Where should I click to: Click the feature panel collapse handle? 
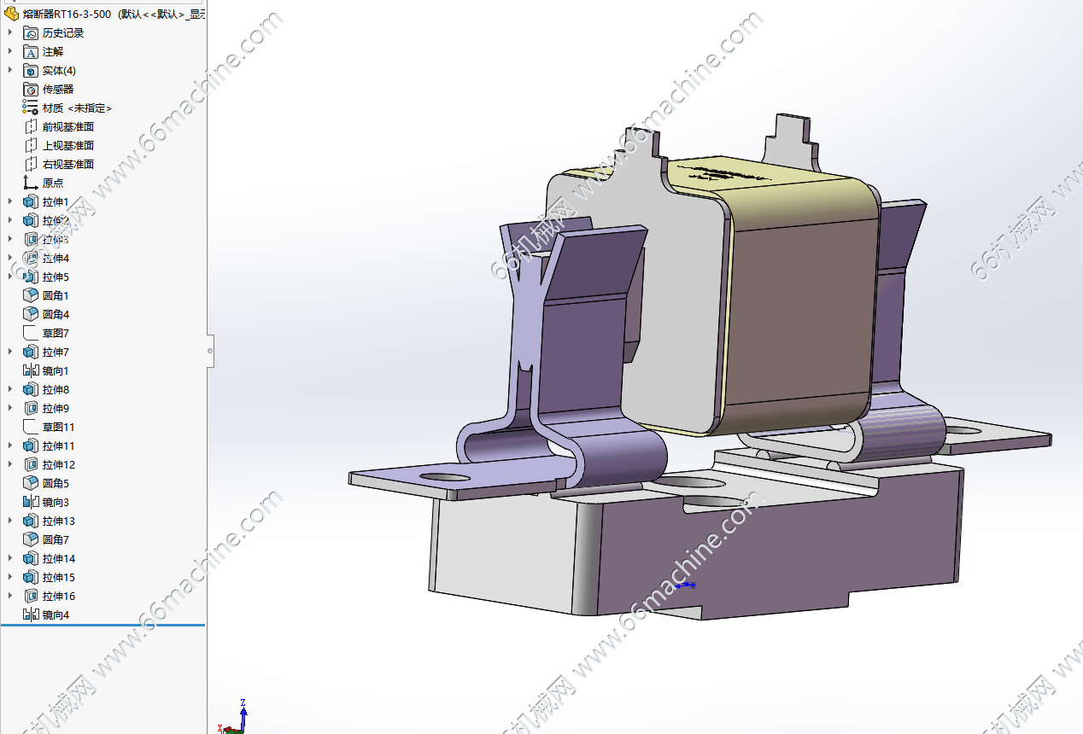pos(210,351)
